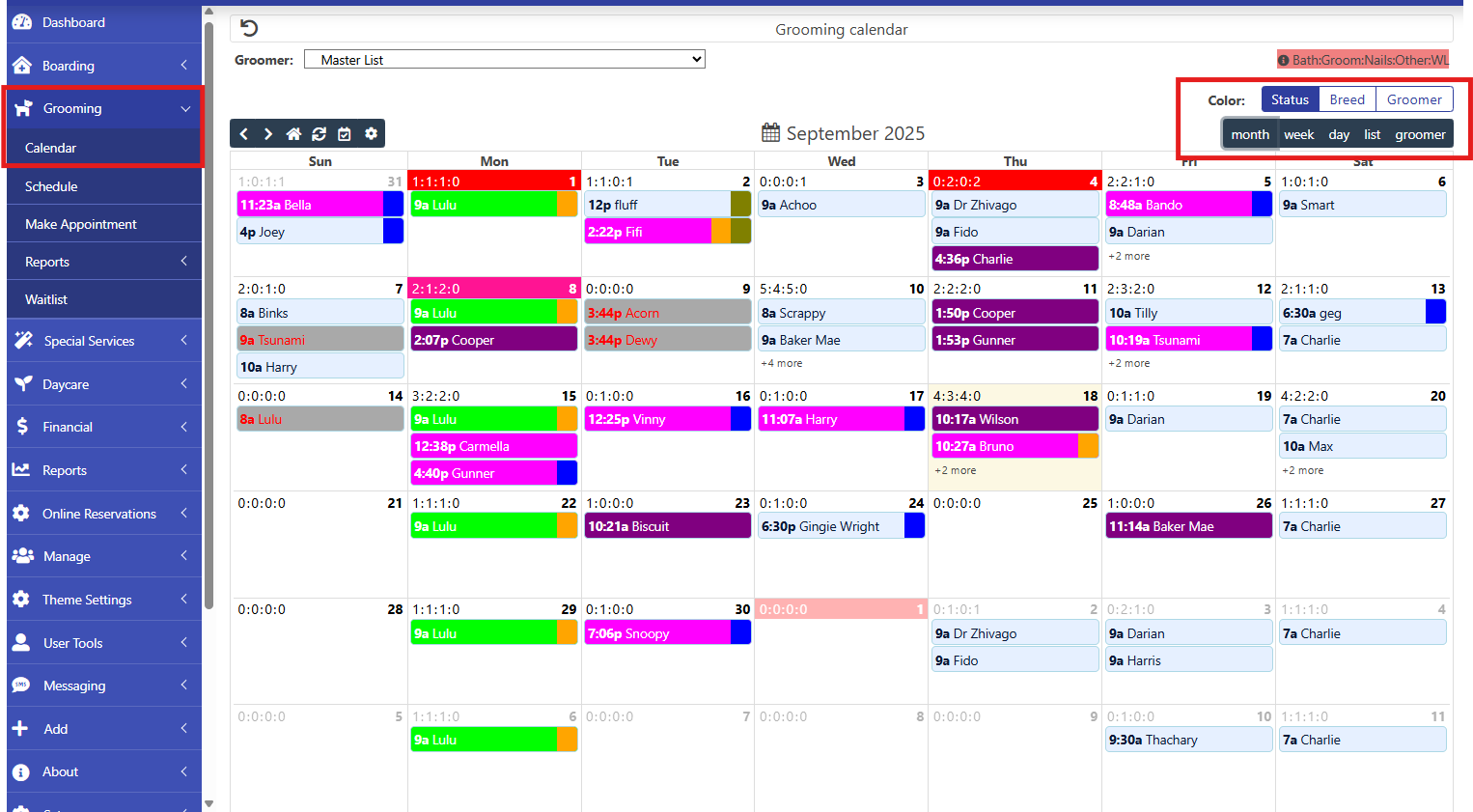1473x812 pixels.
Task: Click the undo arrow icon above Groomer
Action: click(249, 28)
